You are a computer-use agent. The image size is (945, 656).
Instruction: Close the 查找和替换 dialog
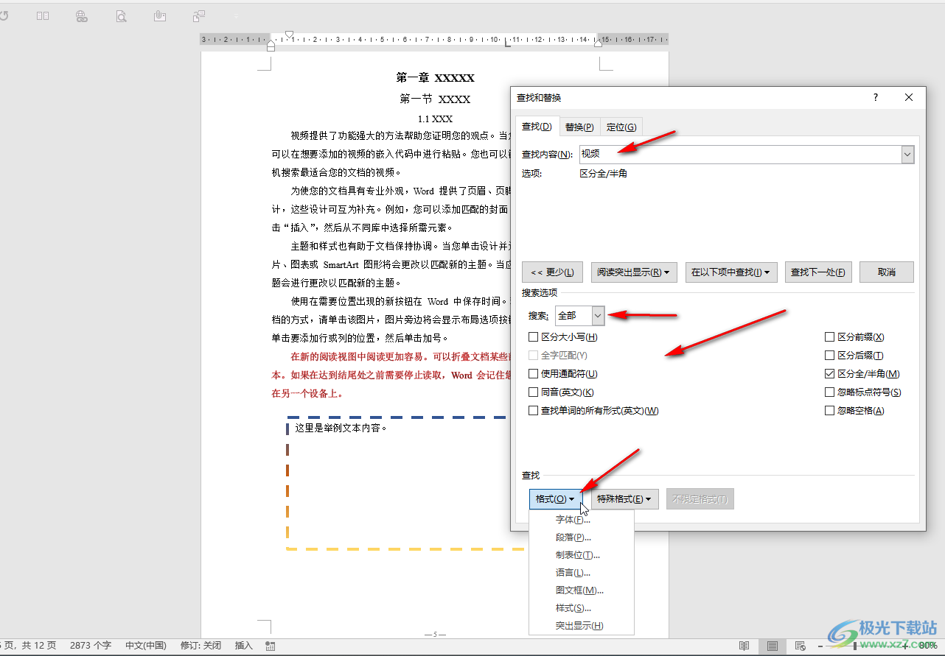point(909,97)
